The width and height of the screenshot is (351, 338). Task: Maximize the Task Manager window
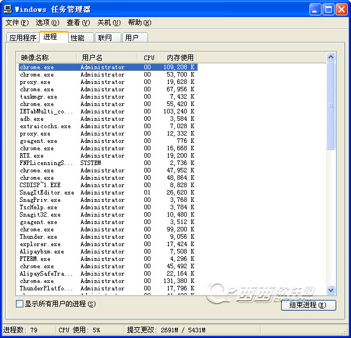(328, 10)
